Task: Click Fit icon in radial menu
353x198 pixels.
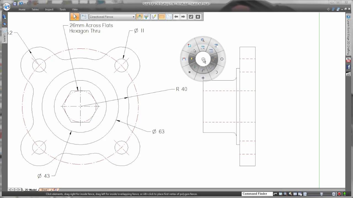Action: (x=211, y=51)
